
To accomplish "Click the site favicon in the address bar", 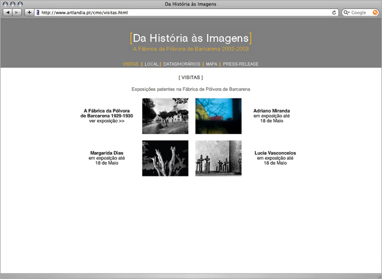I will tap(38, 13).
